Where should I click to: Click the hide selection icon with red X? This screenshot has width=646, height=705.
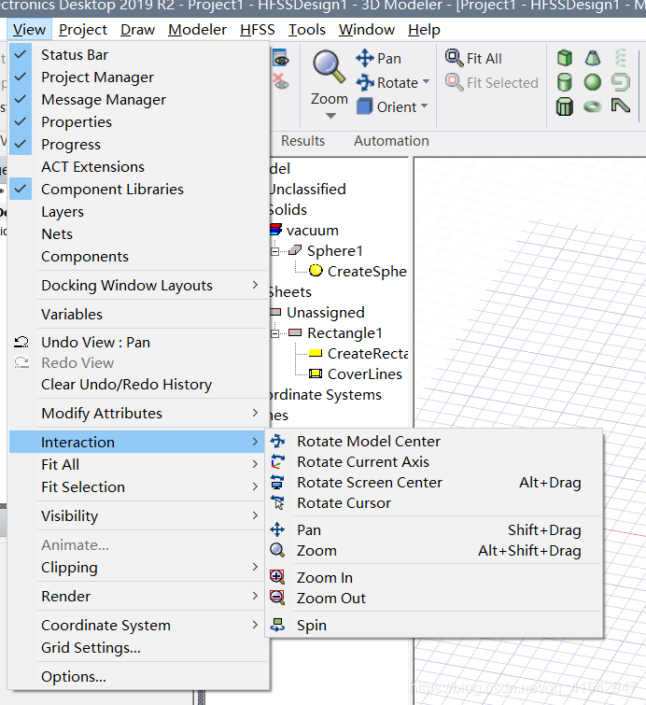(x=280, y=82)
